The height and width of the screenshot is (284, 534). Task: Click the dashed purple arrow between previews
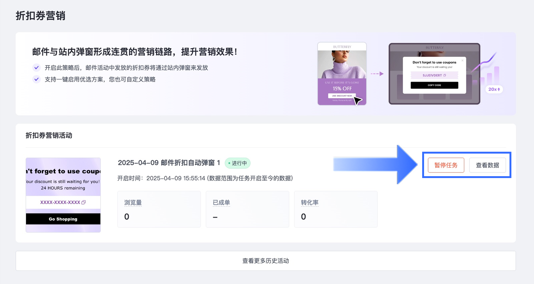[x=377, y=74]
